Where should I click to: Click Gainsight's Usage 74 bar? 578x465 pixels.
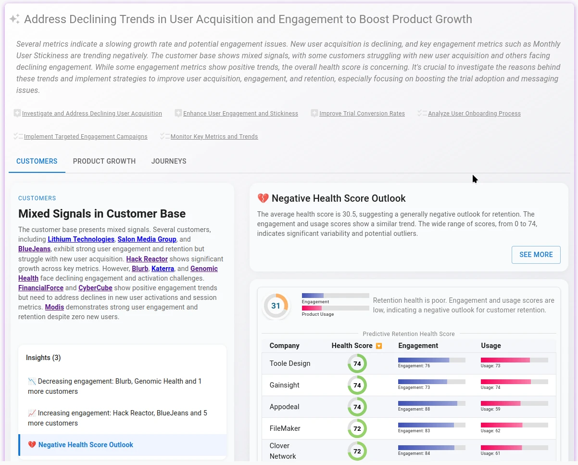(x=515, y=382)
